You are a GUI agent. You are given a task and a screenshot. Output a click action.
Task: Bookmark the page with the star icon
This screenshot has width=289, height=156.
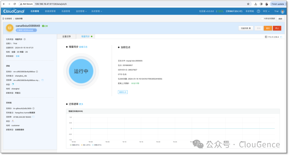click(248, 4)
